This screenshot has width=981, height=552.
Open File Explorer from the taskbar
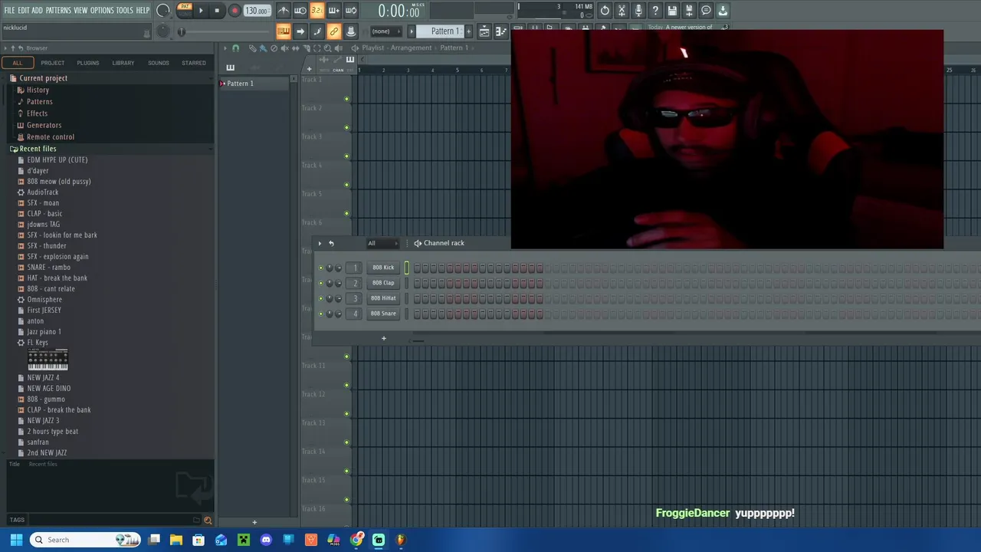click(176, 540)
